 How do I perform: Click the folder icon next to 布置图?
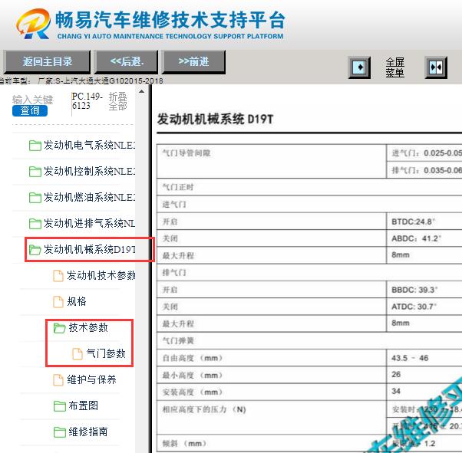click(60, 406)
